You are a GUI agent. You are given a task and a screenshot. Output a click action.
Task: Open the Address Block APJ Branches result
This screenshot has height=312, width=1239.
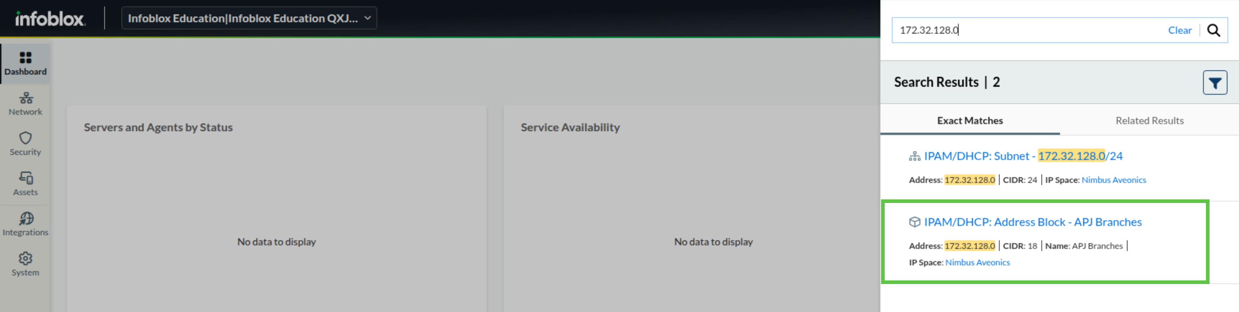coord(1033,222)
